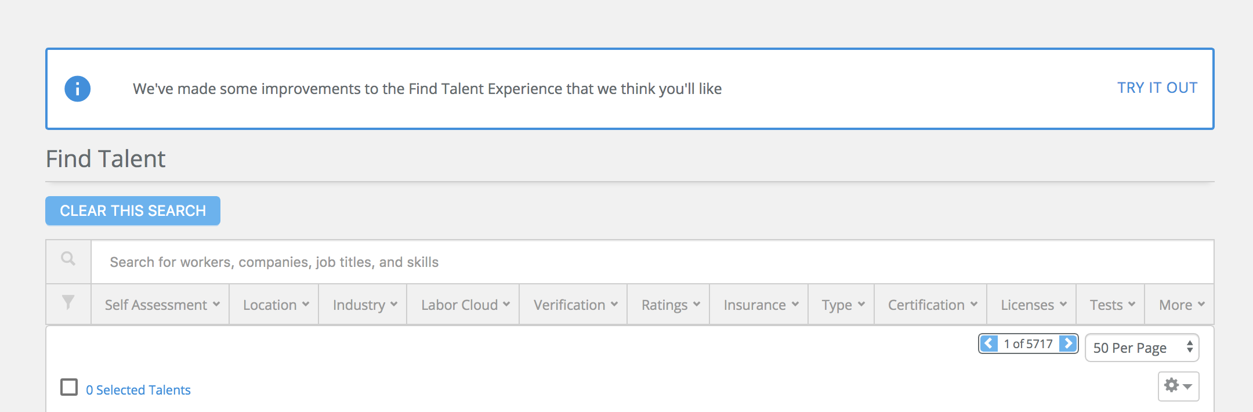Click the search magnifier icon

point(68,259)
